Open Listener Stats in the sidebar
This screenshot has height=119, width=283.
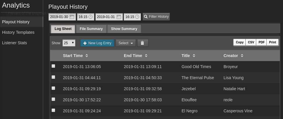pos(15,43)
